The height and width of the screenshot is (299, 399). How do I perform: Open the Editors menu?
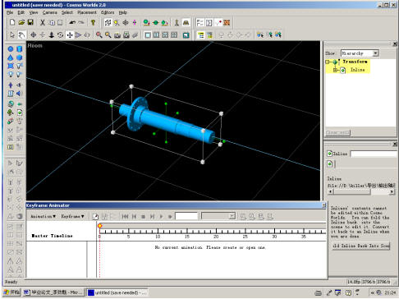pos(108,12)
